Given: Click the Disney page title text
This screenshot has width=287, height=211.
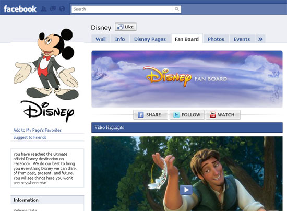Looking at the screenshot, I should [x=101, y=28].
